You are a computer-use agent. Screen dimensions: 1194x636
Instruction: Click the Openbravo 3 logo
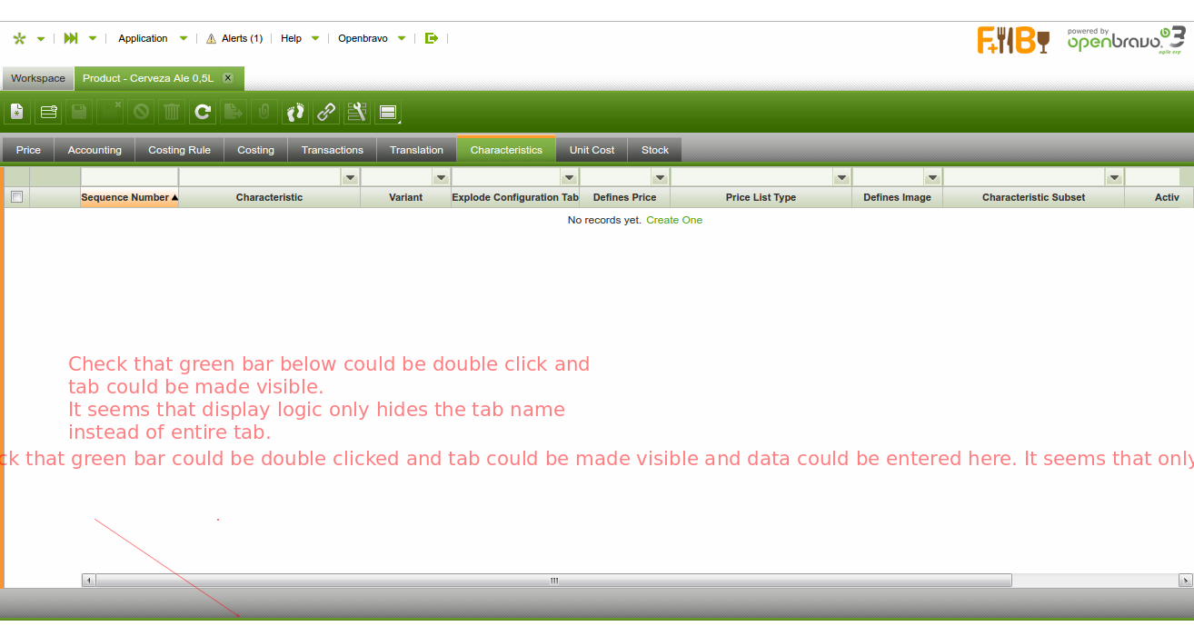1126,40
